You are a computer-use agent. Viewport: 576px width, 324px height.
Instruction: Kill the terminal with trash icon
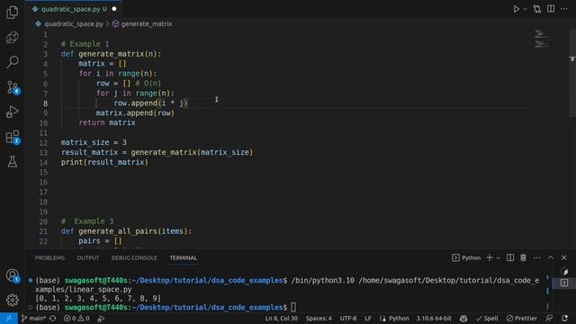pyautogui.click(x=523, y=258)
